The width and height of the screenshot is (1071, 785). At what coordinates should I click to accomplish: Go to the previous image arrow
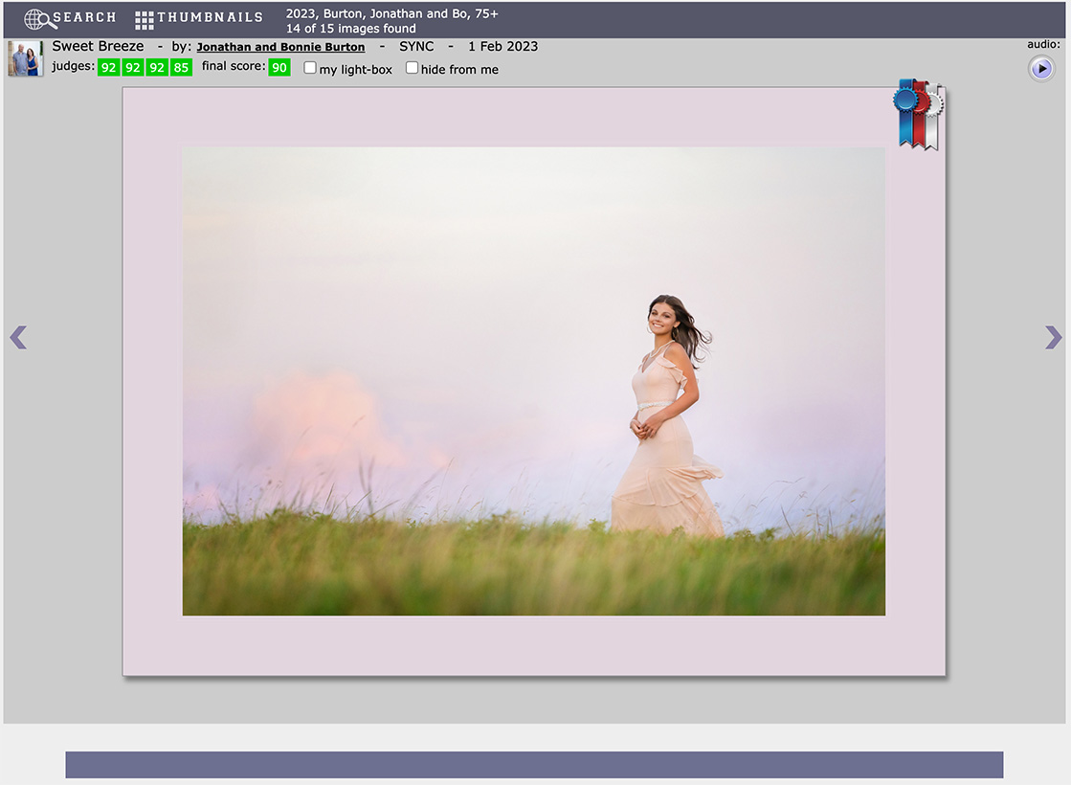pyautogui.click(x=18, y=337)
